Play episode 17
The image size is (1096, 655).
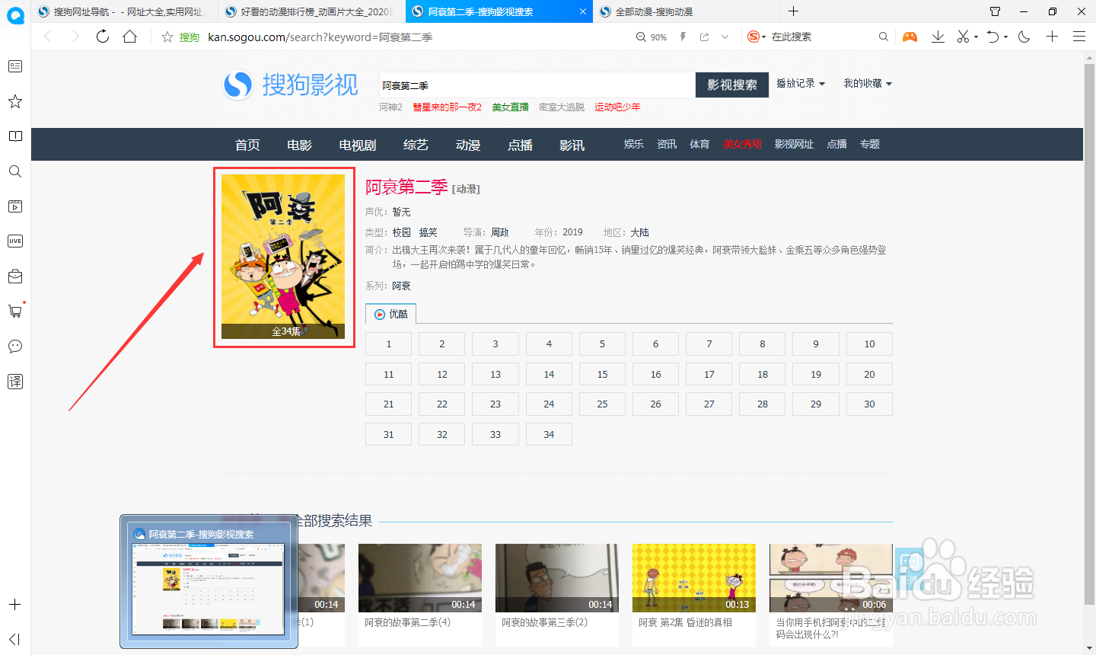click(709, 374)
